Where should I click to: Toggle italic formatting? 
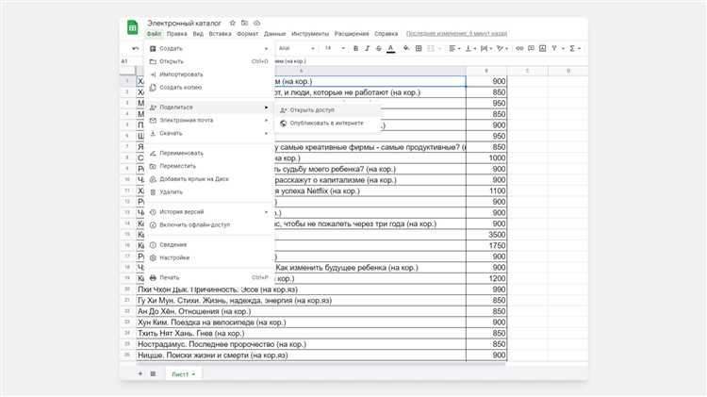point(367,48)
